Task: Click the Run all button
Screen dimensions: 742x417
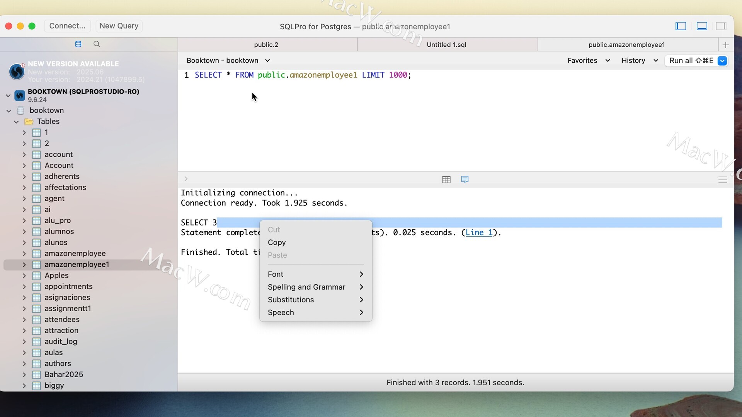Action: [691, 61]
